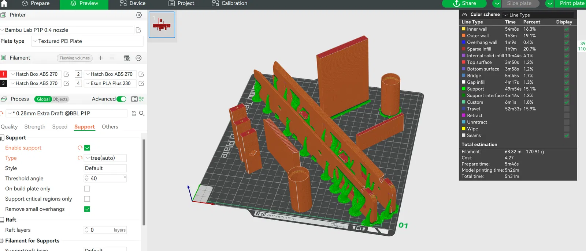
Task: Uncheck Remove small overhangs
Action: tap(87, 209)
